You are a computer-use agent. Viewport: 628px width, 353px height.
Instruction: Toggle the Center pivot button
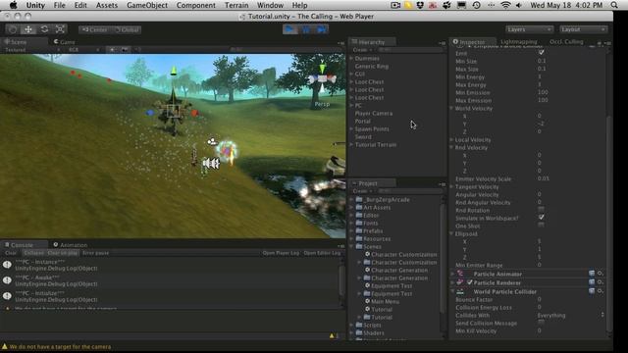(95, 29)
